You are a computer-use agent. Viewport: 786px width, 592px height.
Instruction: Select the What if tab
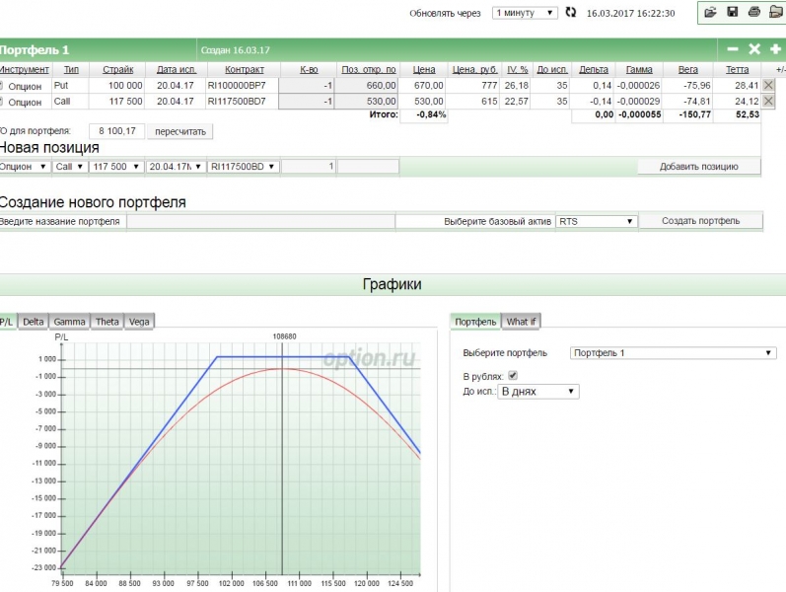[x=521, y=322]
